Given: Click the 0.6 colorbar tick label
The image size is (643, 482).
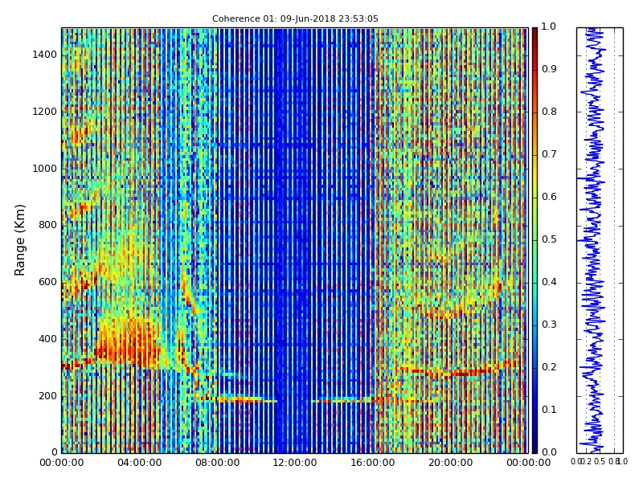Looking at the screenshot, I should click(x=549, y=197).
